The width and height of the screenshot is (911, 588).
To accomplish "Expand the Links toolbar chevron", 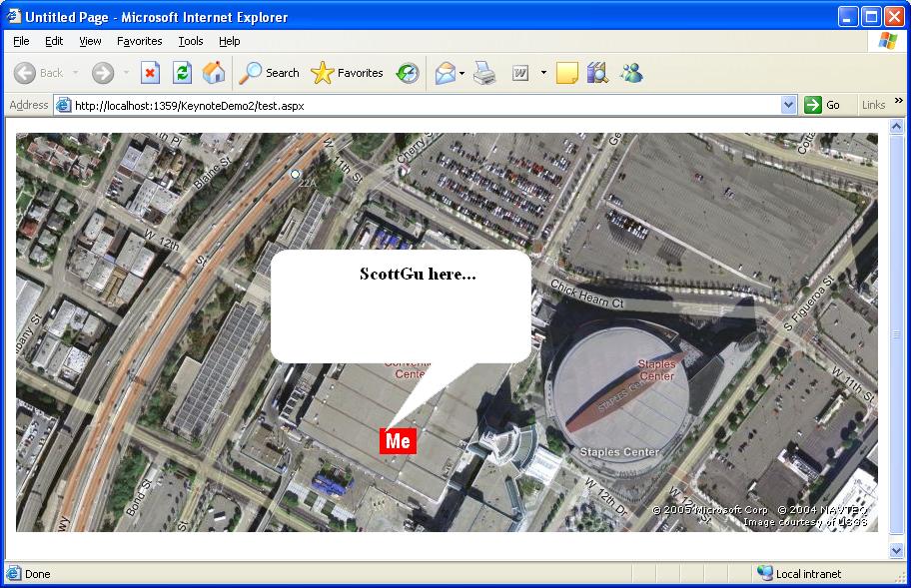I will point(899,101).
